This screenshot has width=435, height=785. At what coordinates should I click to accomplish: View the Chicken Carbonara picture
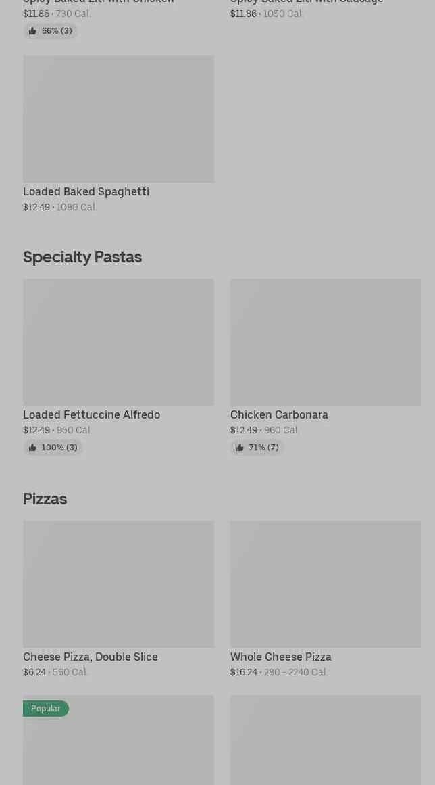click(326, 342)
